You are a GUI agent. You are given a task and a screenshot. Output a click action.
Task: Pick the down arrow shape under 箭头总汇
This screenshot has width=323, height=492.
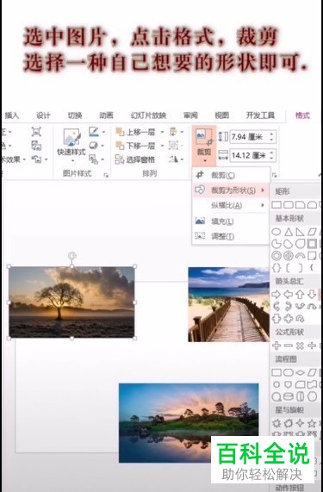pyautogui.click(x=312, y=295)
